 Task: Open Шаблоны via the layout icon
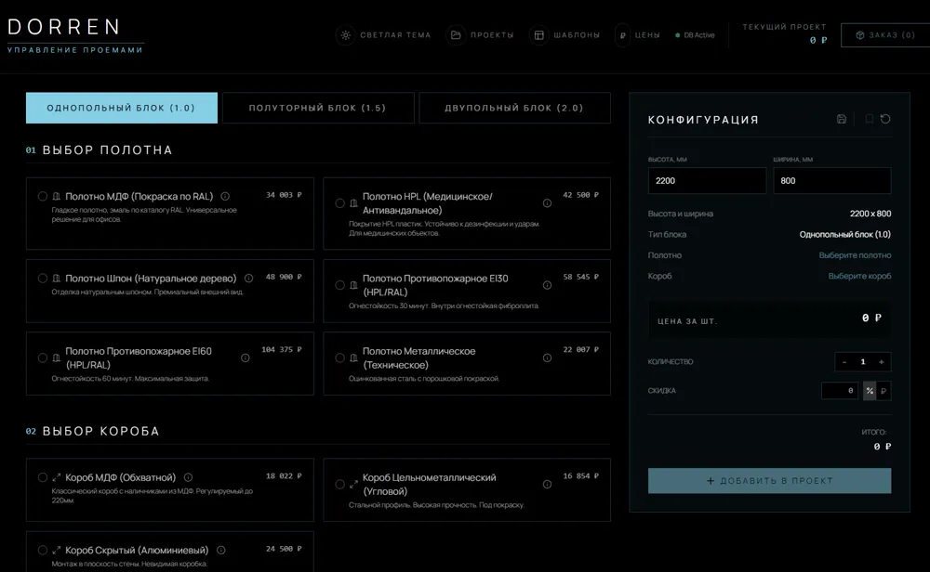click(x=538, y=35)
